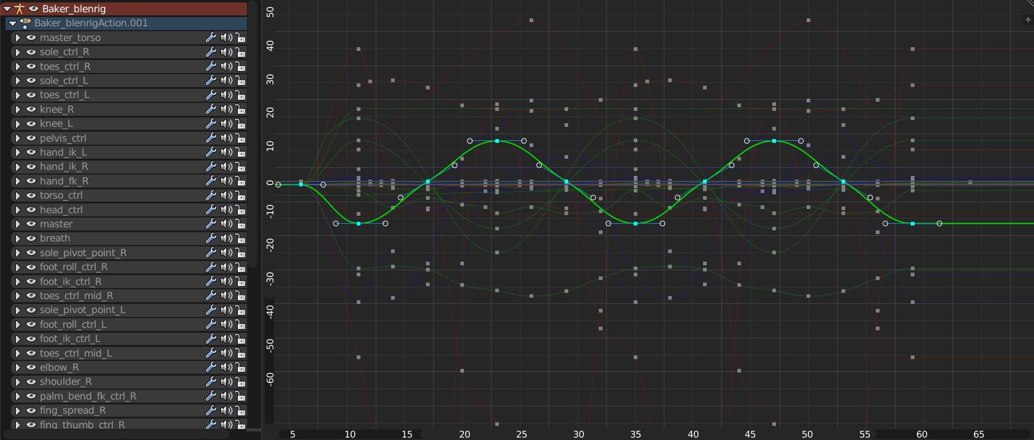Select the last keyframe at frame 59

[x=913, y=224]
